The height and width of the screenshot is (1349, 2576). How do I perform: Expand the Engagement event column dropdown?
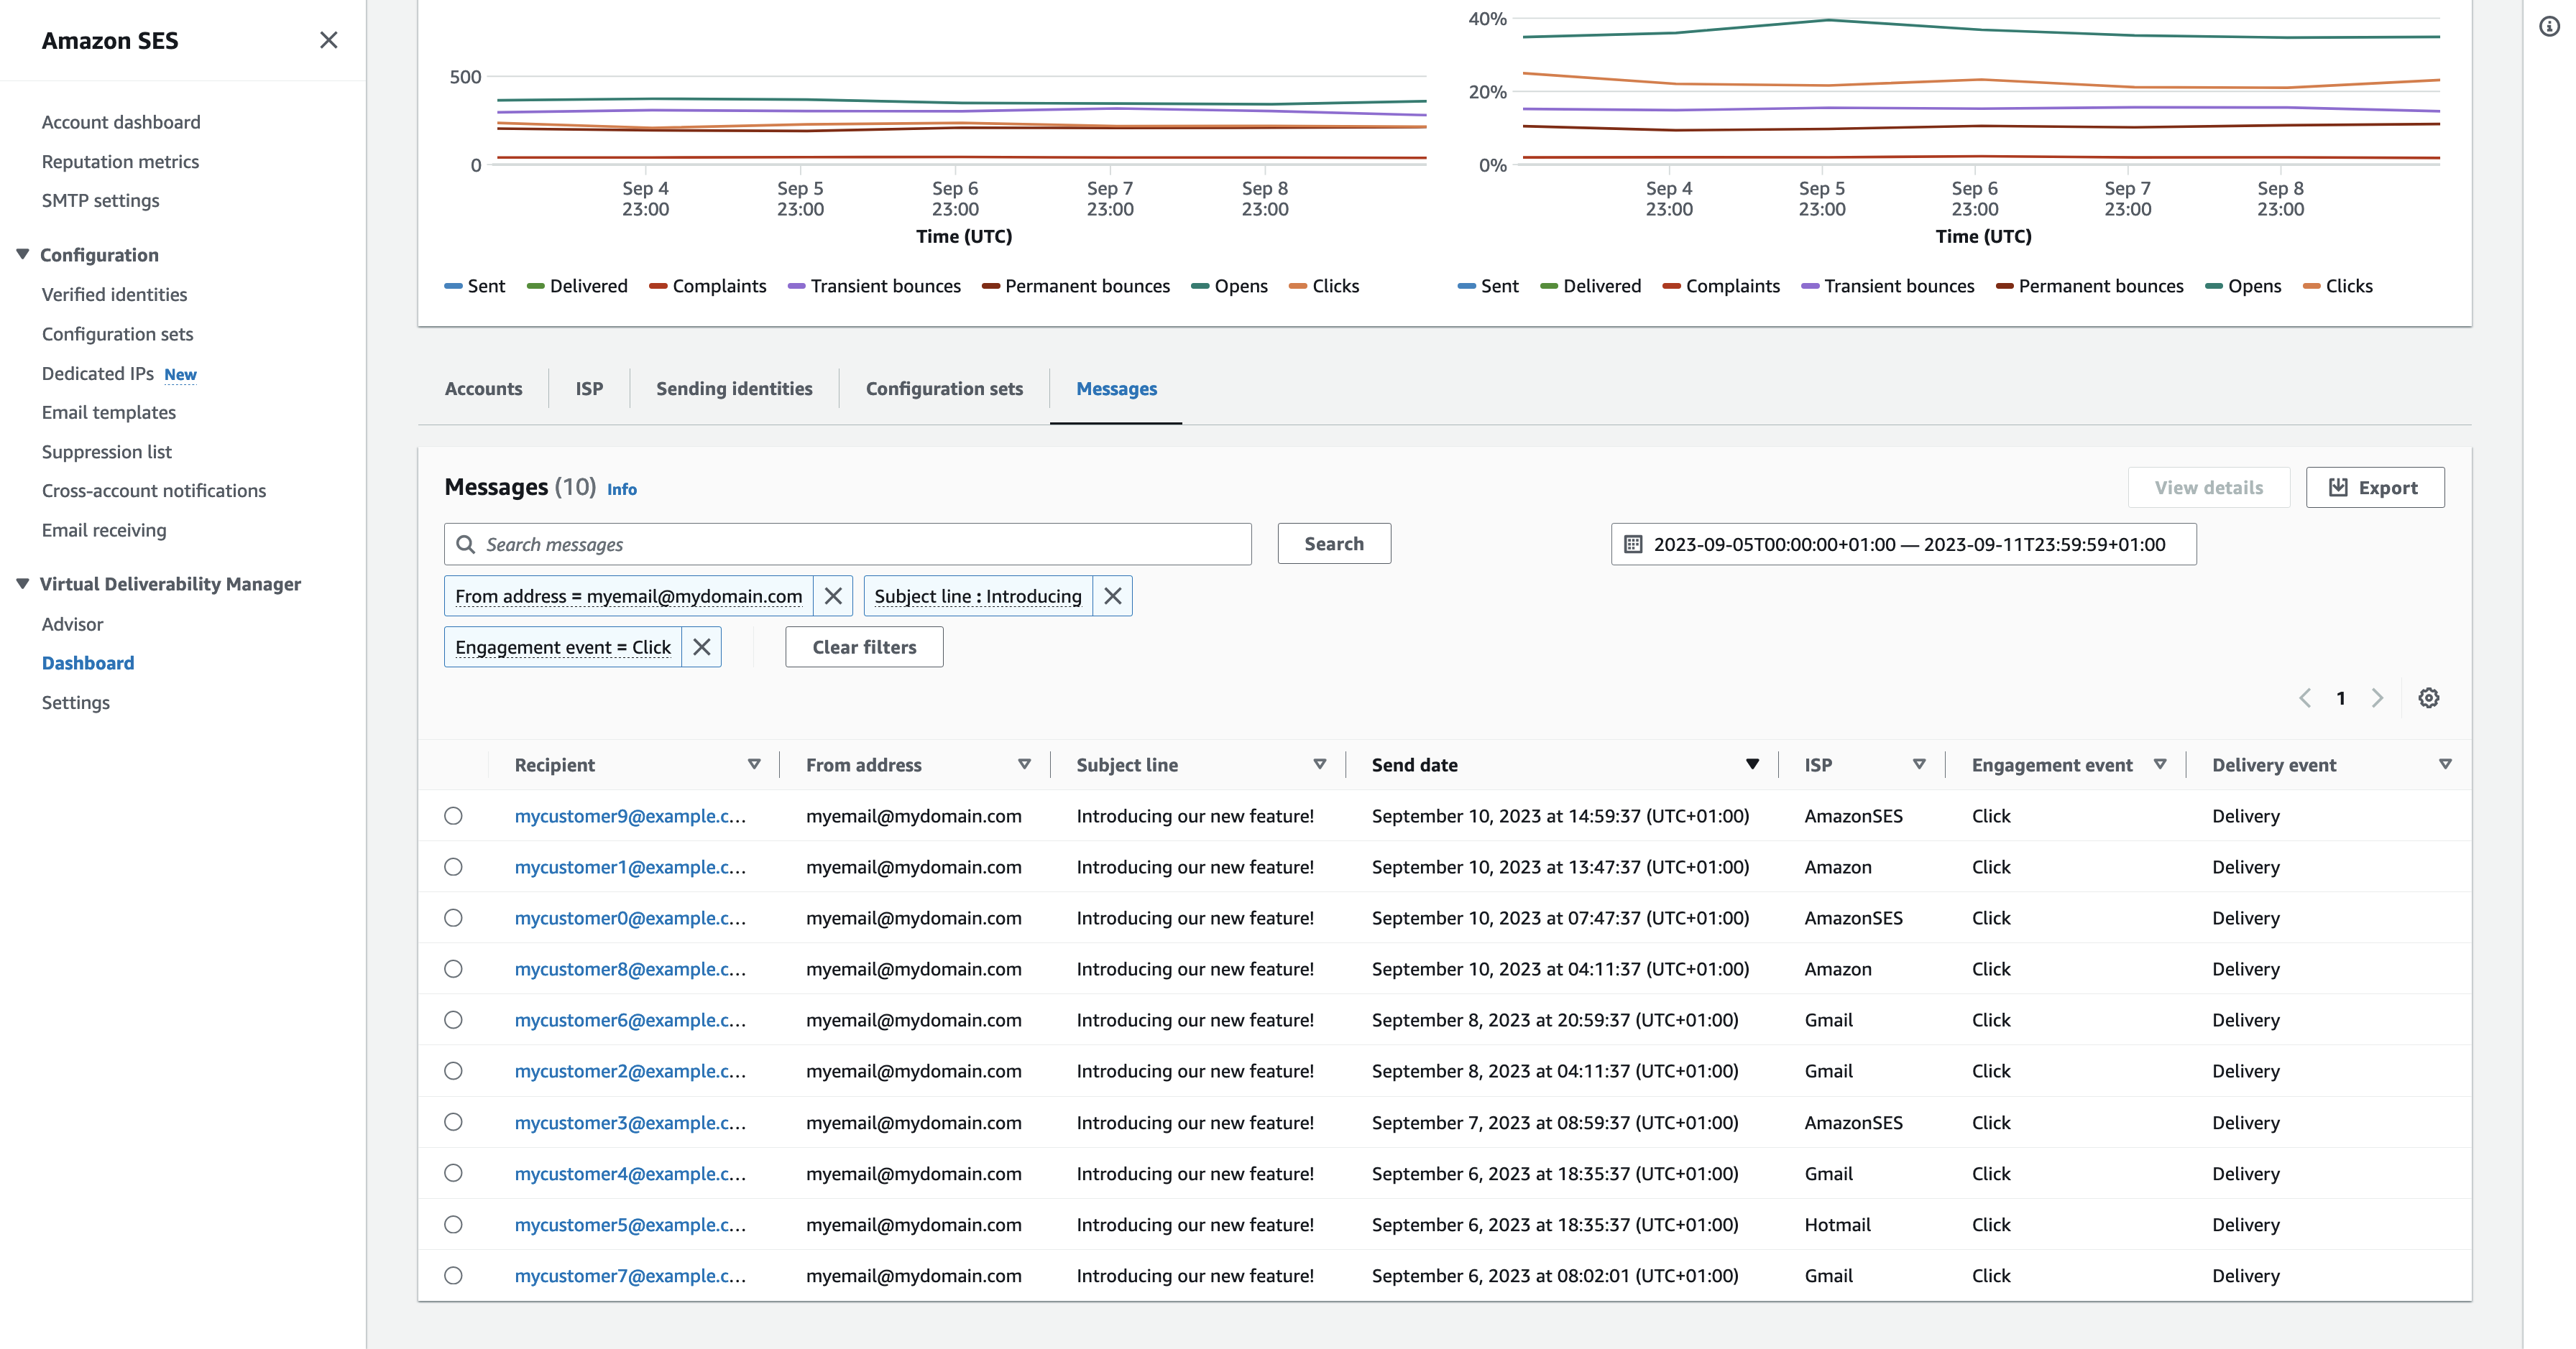click(x=2163, y=763)
